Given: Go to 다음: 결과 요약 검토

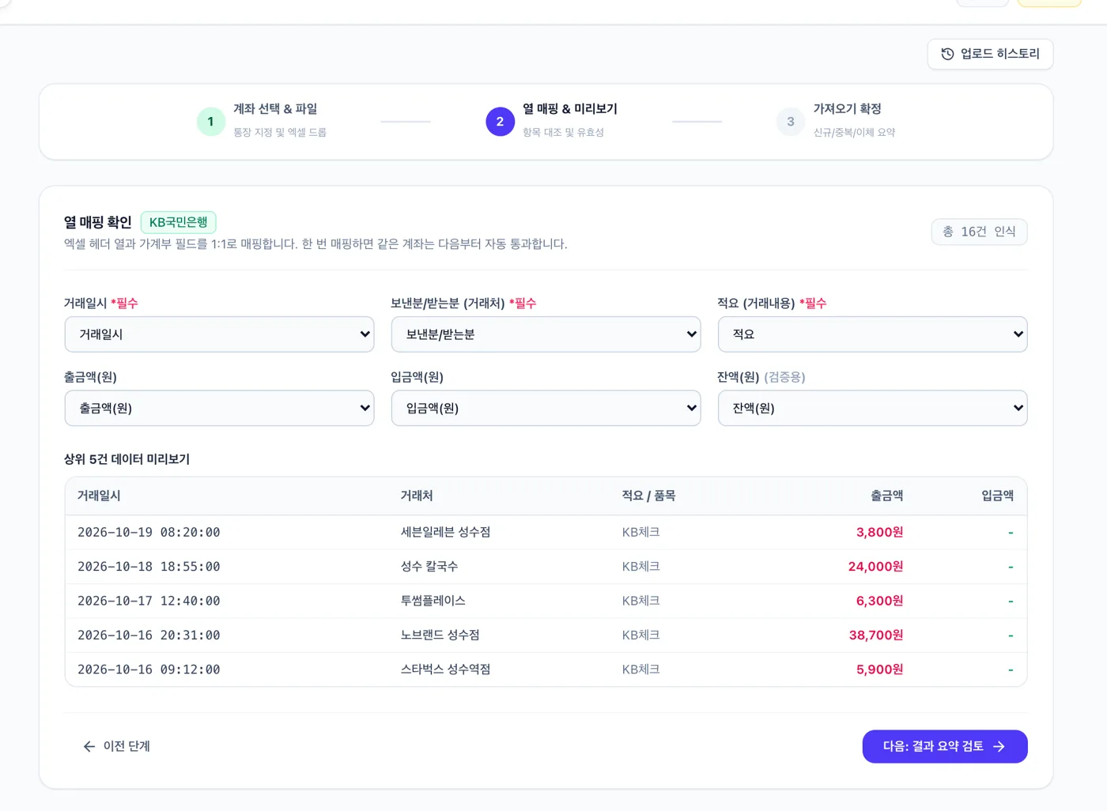Looking at the screenshot, I should (945, 746).
